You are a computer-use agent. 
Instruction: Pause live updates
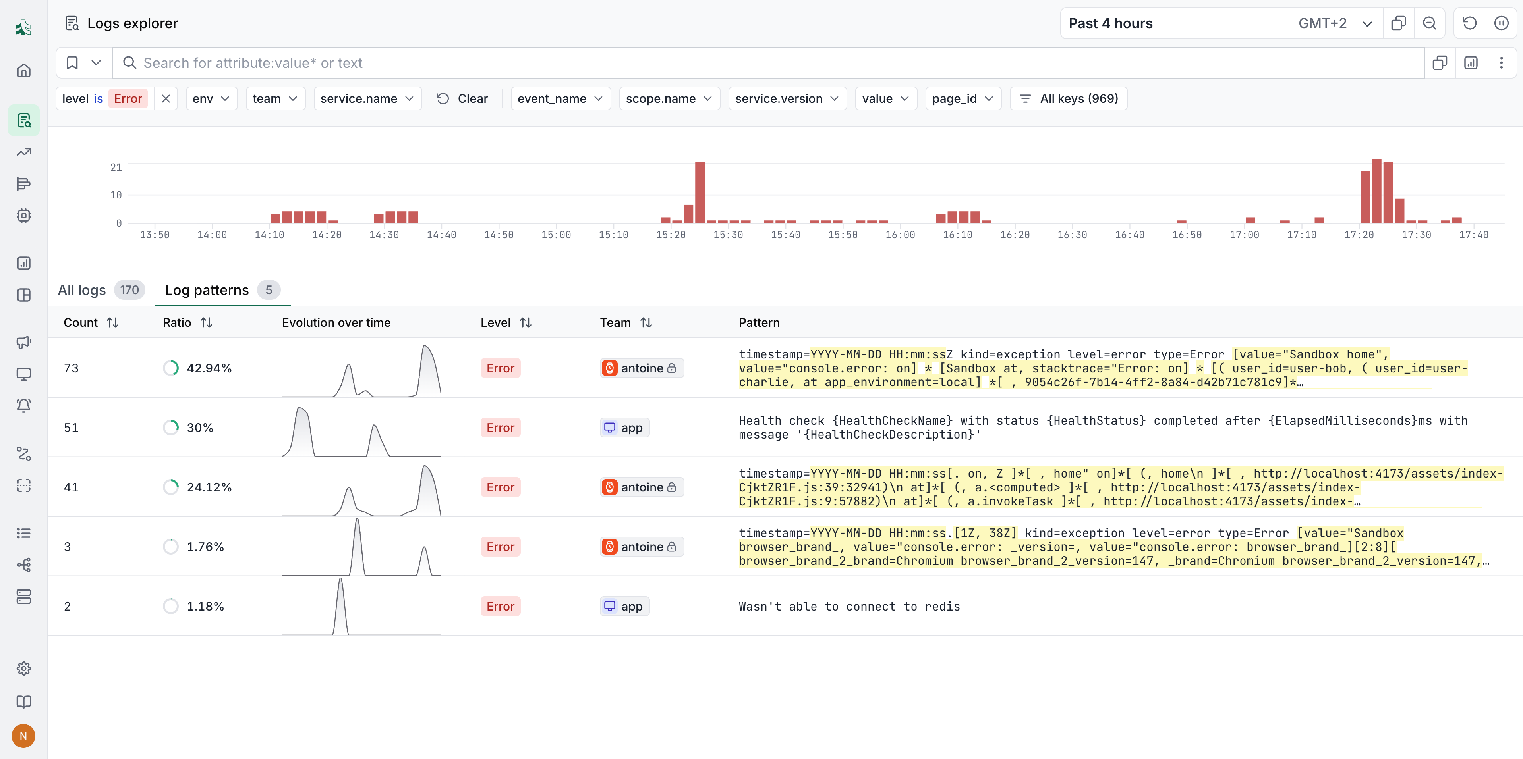point(1501,23)
